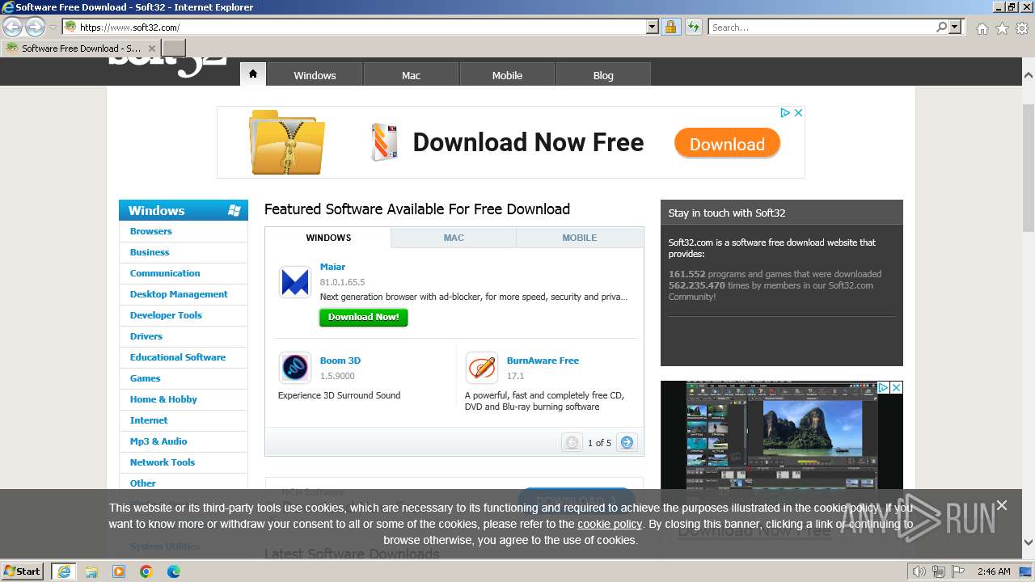Expand the address bar dropdown arrow
1035x582 pixels.
pyautogui.click(x=653, y=27)
